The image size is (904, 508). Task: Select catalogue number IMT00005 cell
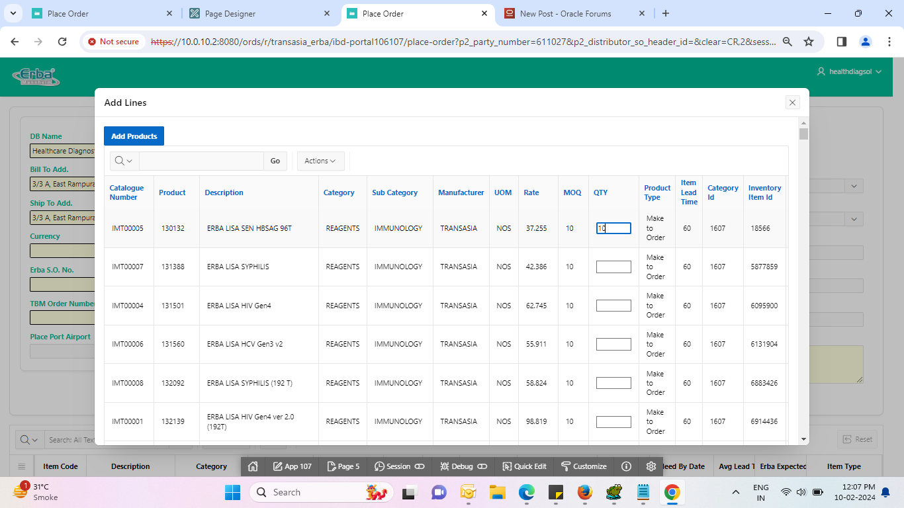128,228
